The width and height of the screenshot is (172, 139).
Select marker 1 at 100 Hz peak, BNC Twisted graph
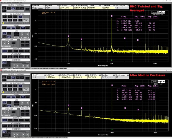[x=68, y=36]
